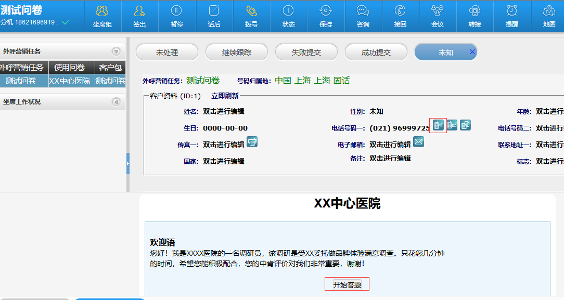Select the 测试问卷 task row
564x300 pixels.
tap(21, 81)
